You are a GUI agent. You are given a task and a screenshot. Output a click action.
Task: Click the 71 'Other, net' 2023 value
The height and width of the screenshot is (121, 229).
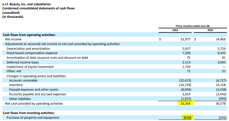tap(189, 71)
